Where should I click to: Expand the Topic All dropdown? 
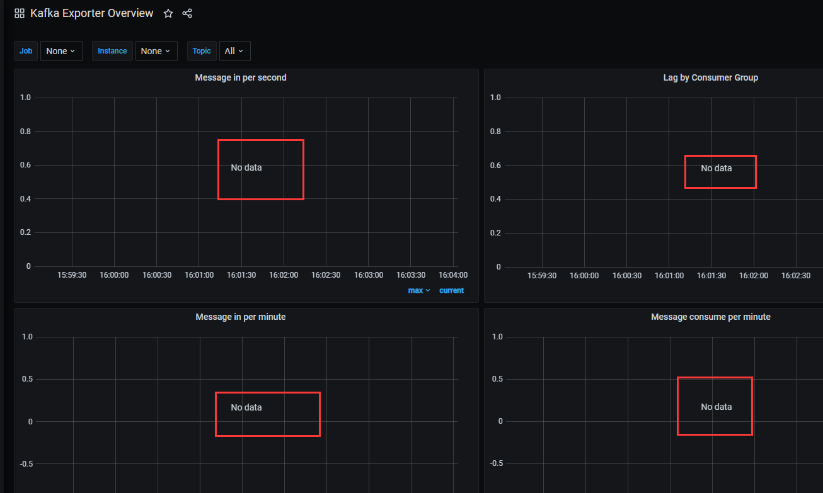click(234, 50)
